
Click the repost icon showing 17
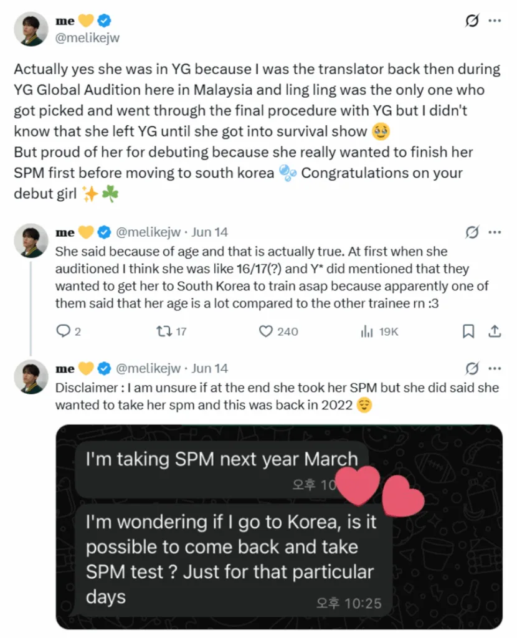tap(165, 331)
